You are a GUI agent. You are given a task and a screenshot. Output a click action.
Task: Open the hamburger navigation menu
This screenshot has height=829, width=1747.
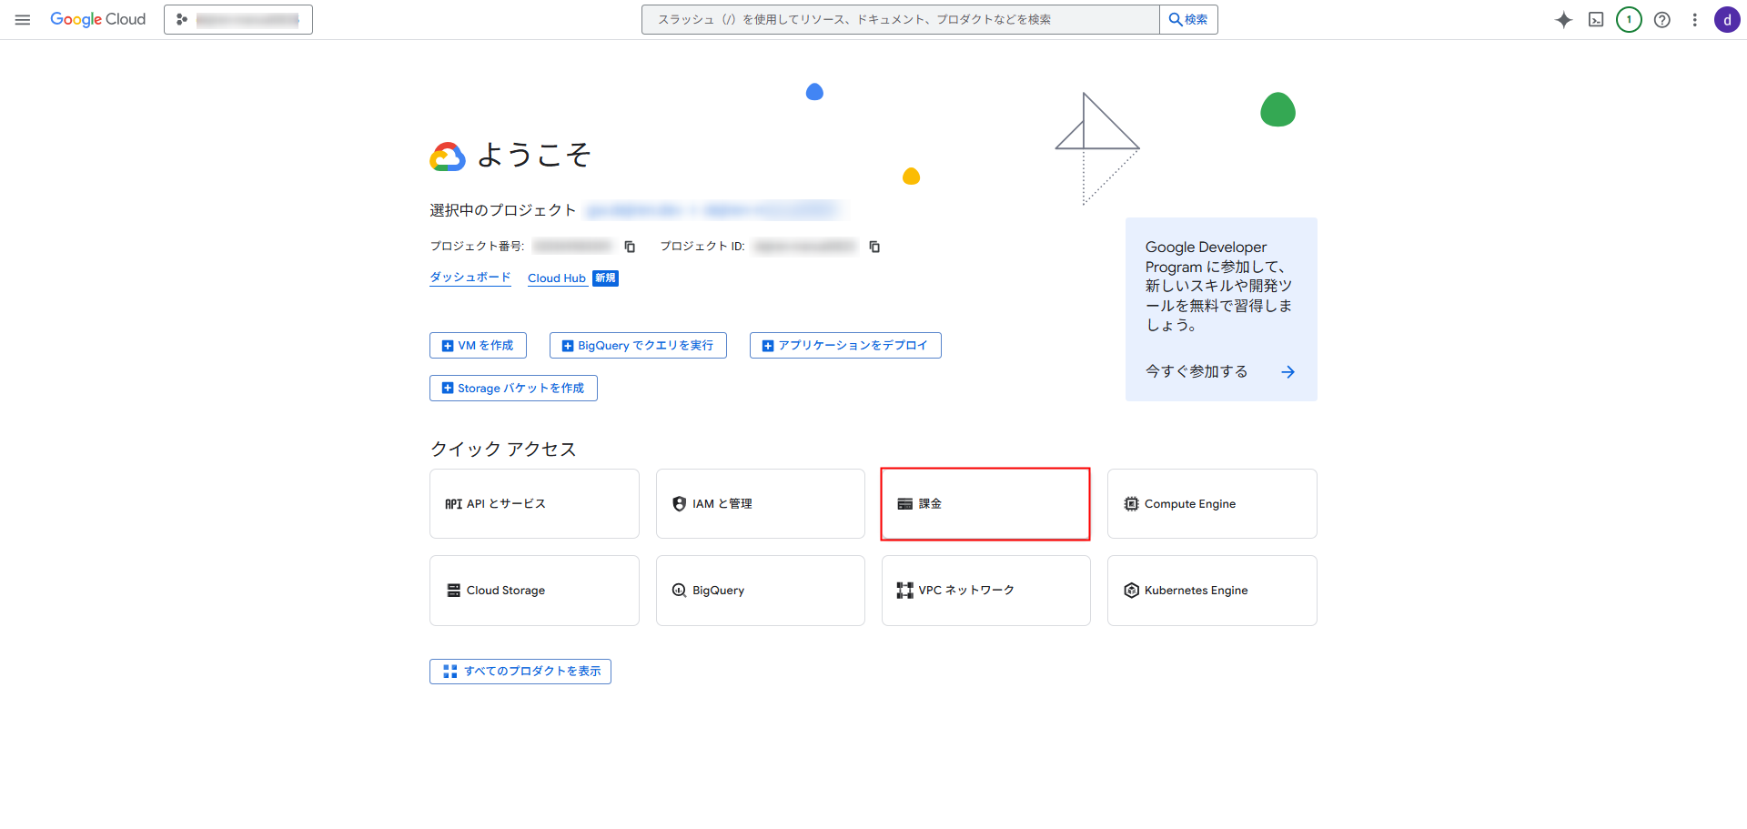point(23,19)
